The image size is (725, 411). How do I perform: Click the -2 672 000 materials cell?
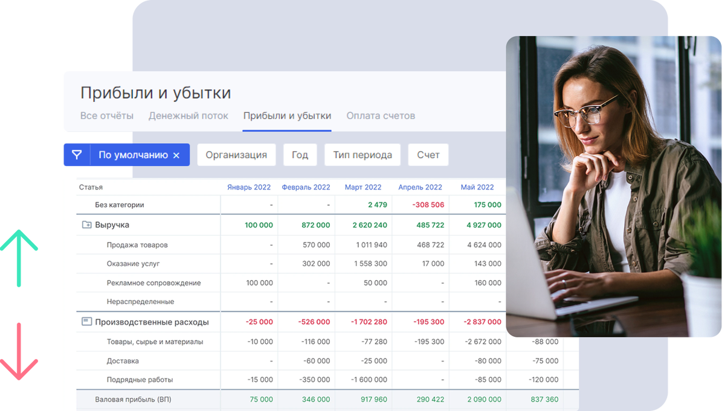click(483, 342)
